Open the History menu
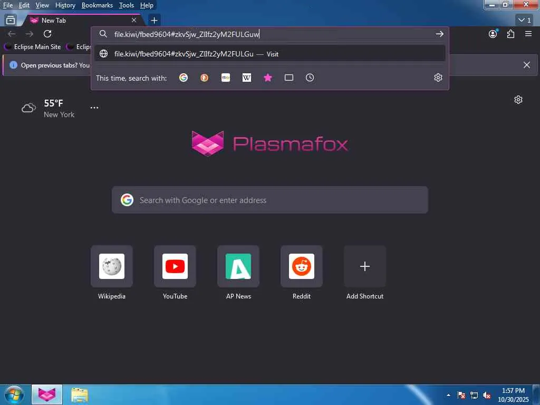Screen dimensions: 540x405 [x=65, y=5]
